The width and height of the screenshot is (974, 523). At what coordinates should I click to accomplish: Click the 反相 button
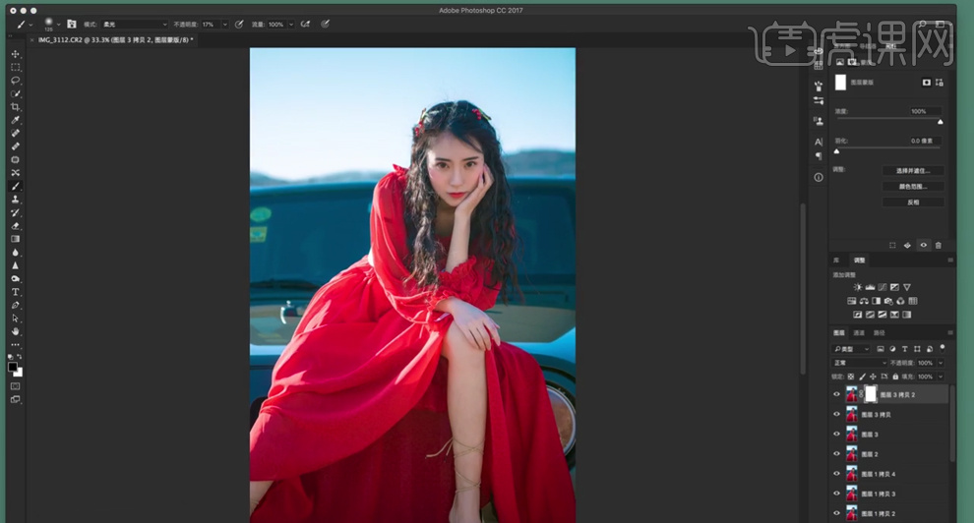pyautogui.click(x=913, y=203)
